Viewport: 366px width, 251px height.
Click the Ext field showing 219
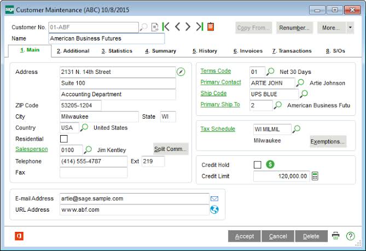tap(153, 161)
